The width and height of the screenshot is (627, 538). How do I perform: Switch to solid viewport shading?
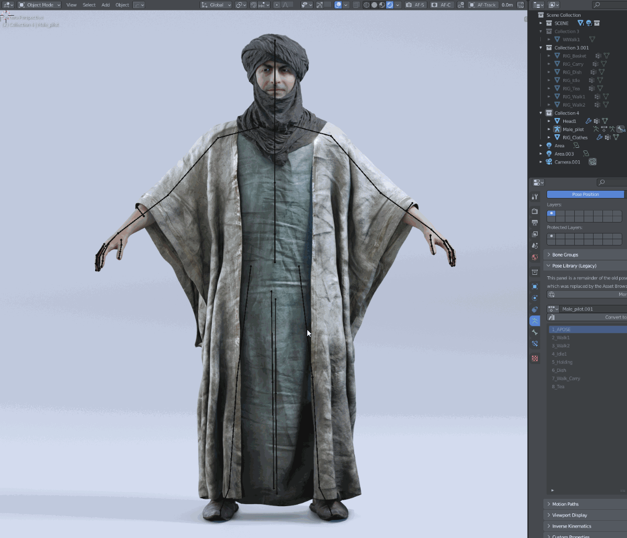(374, 5)
